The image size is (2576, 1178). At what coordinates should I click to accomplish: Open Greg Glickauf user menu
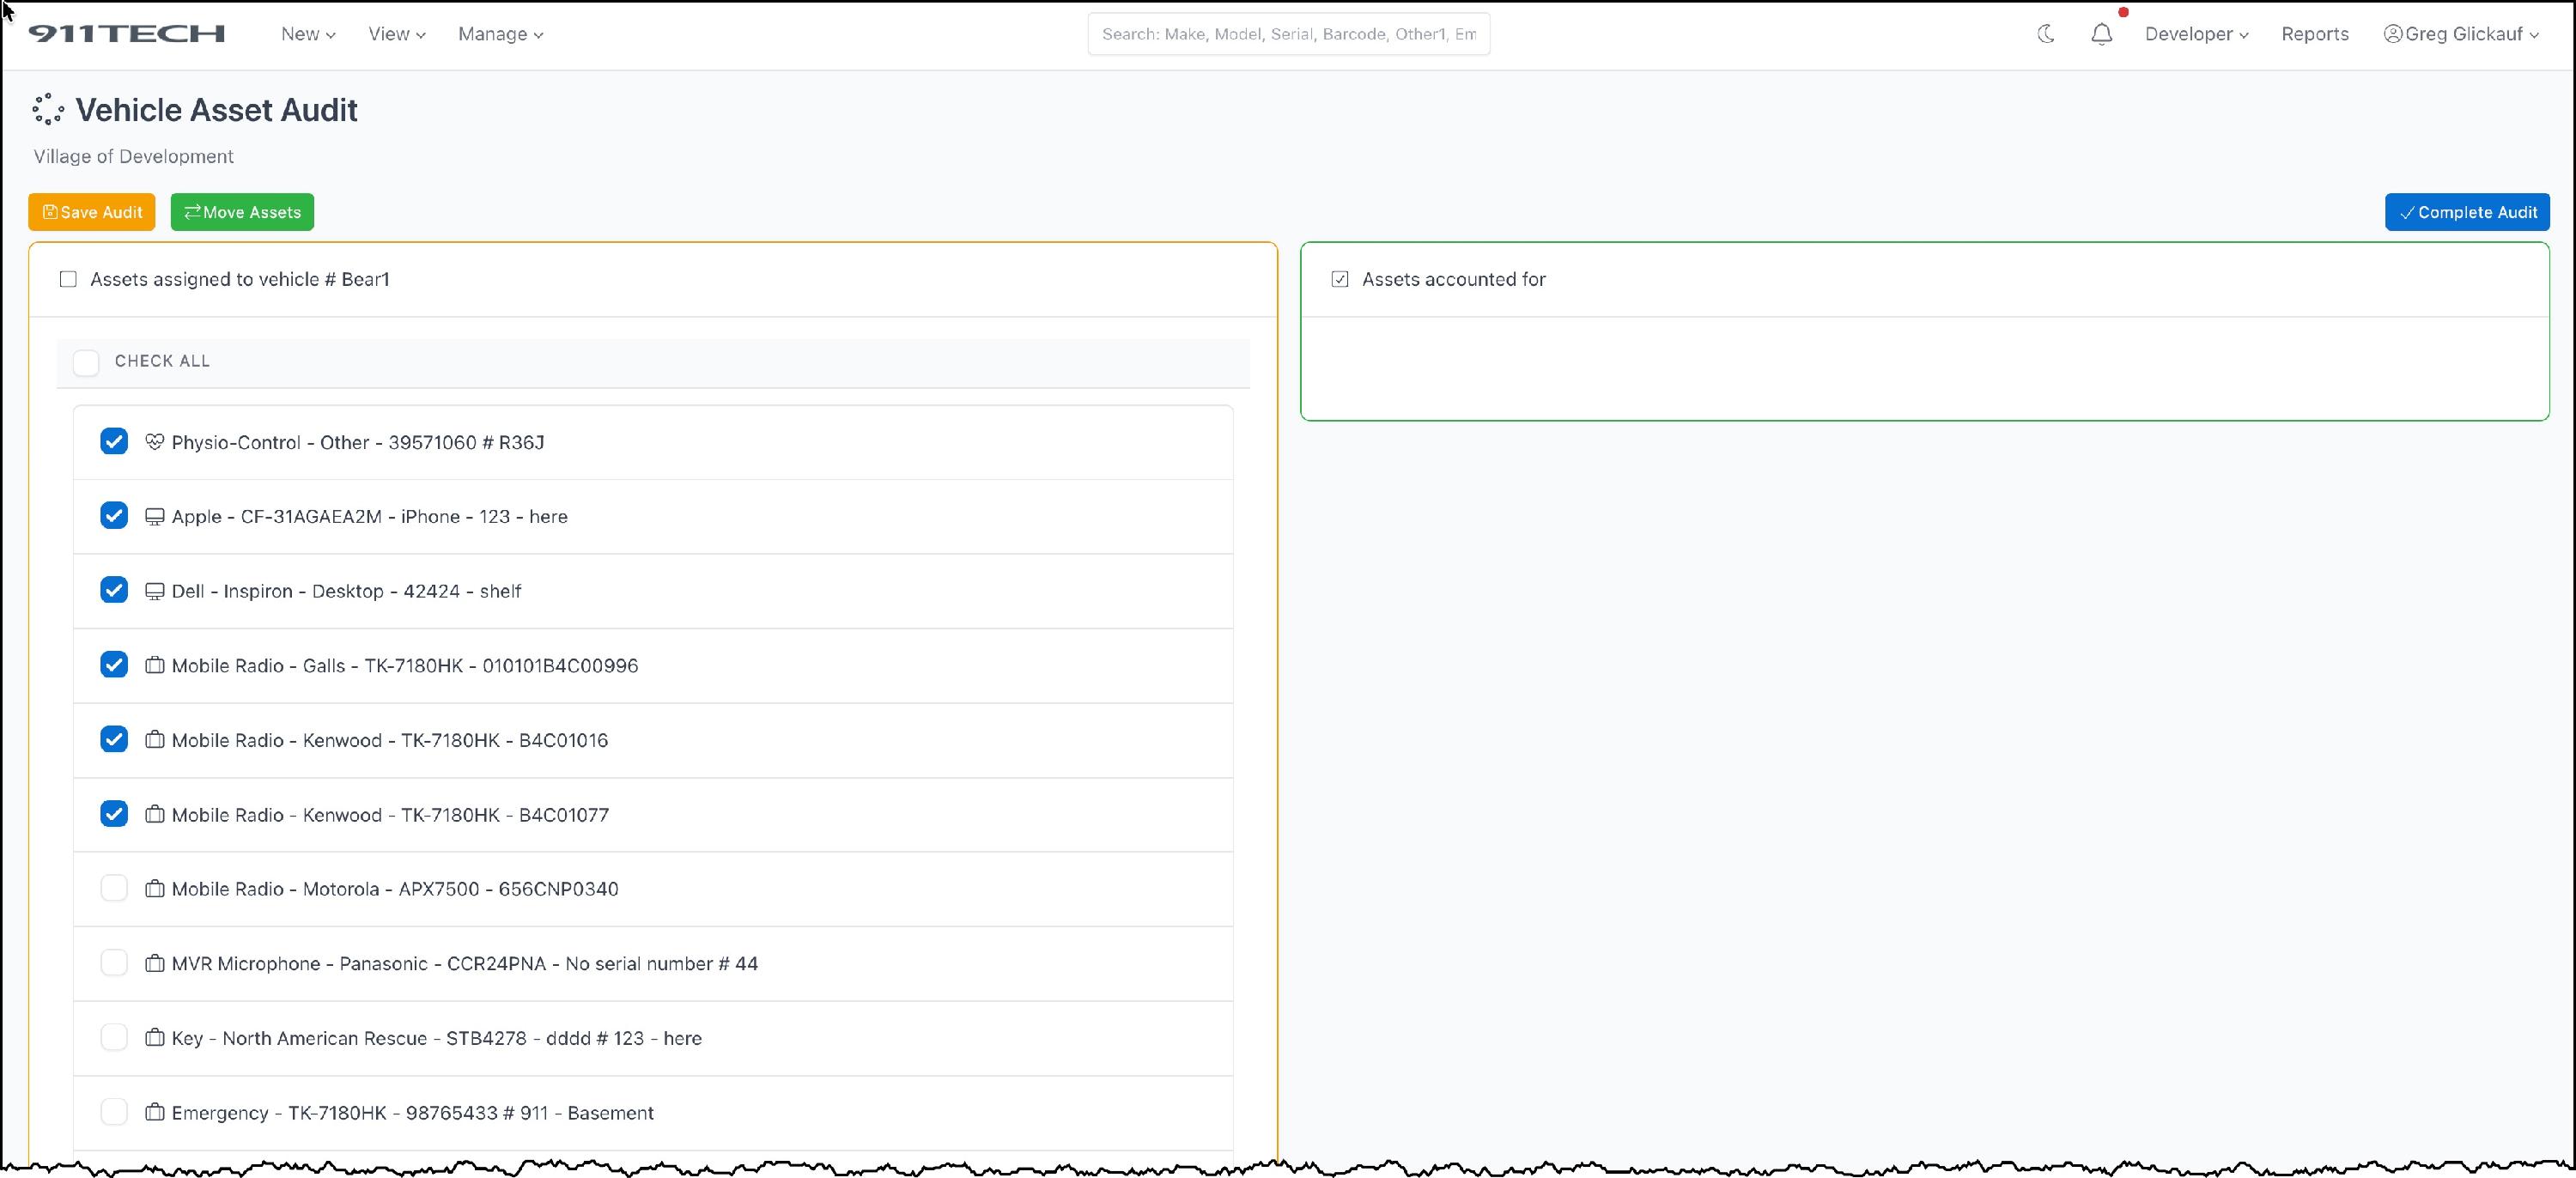point(2461,34)
